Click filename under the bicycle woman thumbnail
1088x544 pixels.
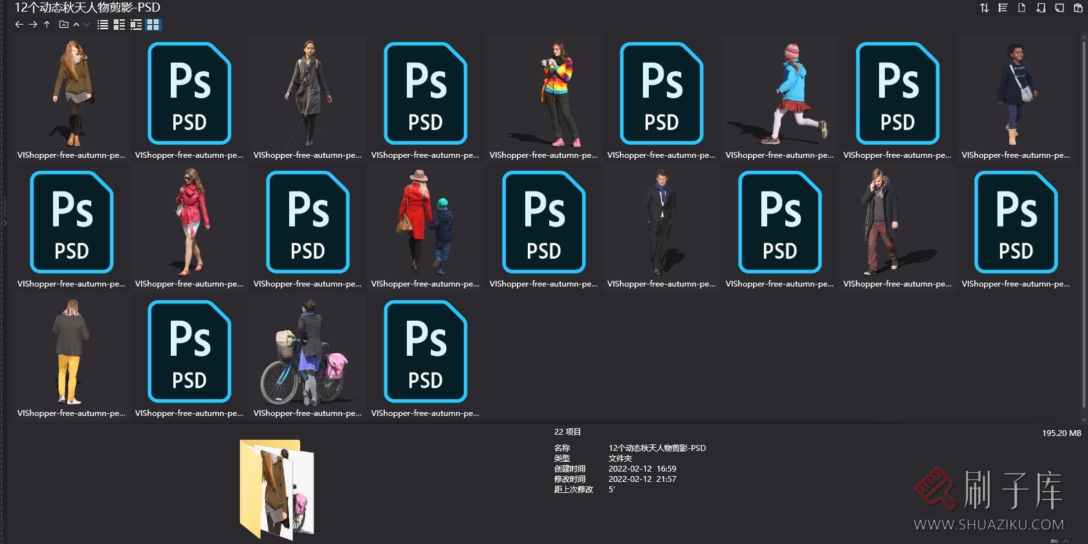308,413
